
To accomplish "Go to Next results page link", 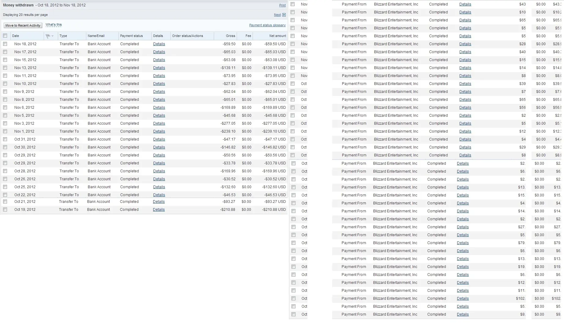I will 277,15.
